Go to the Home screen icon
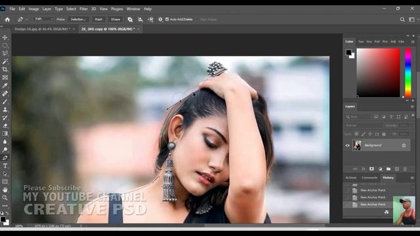 tap(7, 20)
